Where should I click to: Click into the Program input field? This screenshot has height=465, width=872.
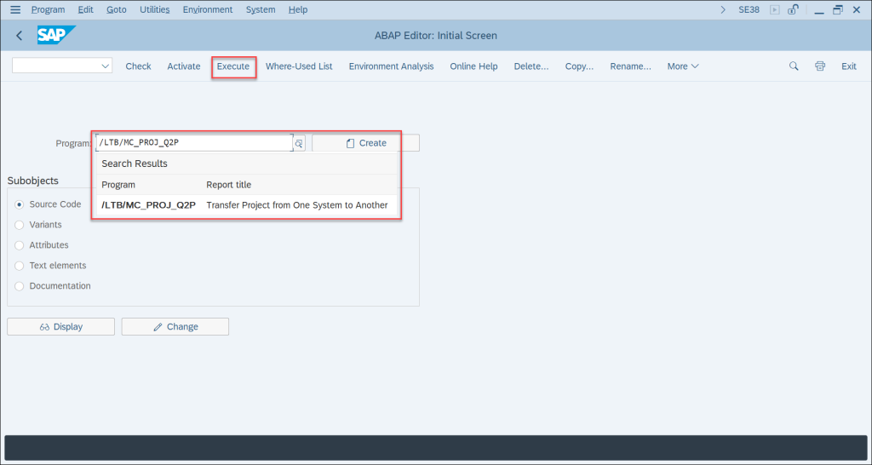click(195, 143)
